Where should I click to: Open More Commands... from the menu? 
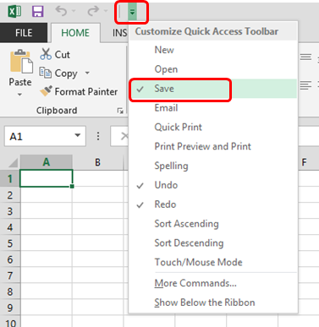(213, 283)
